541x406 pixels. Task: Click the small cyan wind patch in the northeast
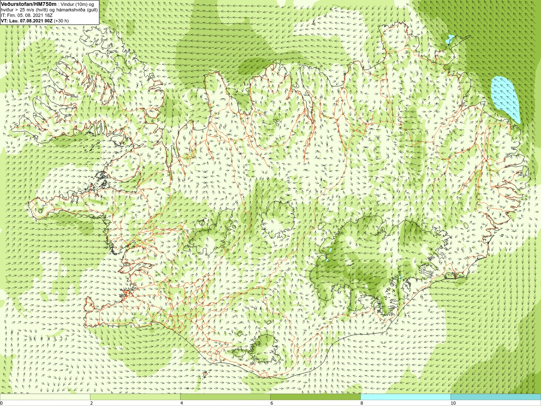pos(450,40)
